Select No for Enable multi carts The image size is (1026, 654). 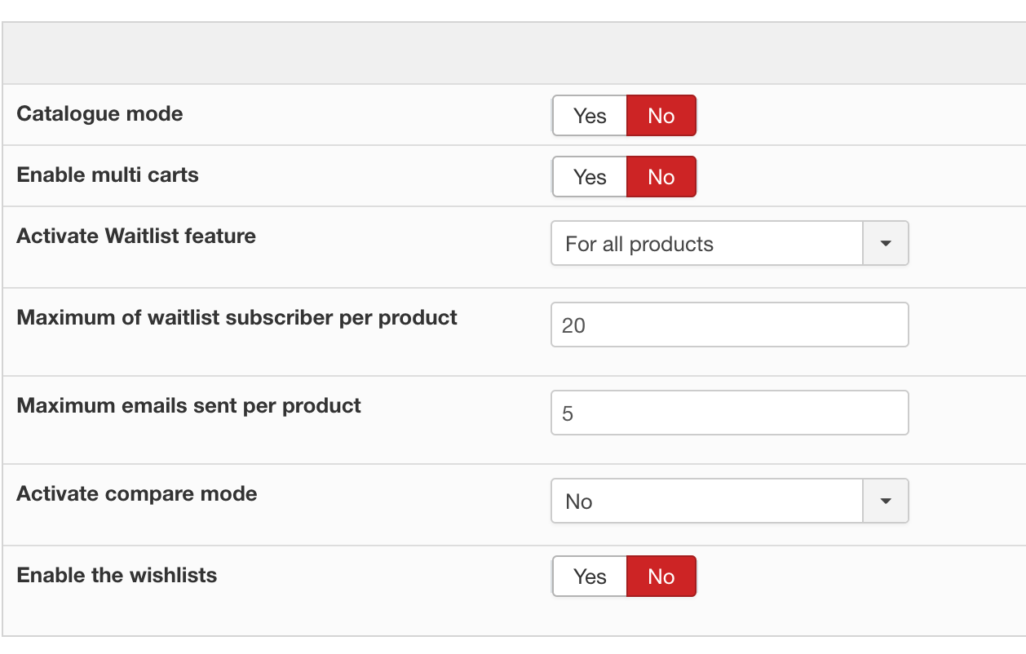point(661,177)
